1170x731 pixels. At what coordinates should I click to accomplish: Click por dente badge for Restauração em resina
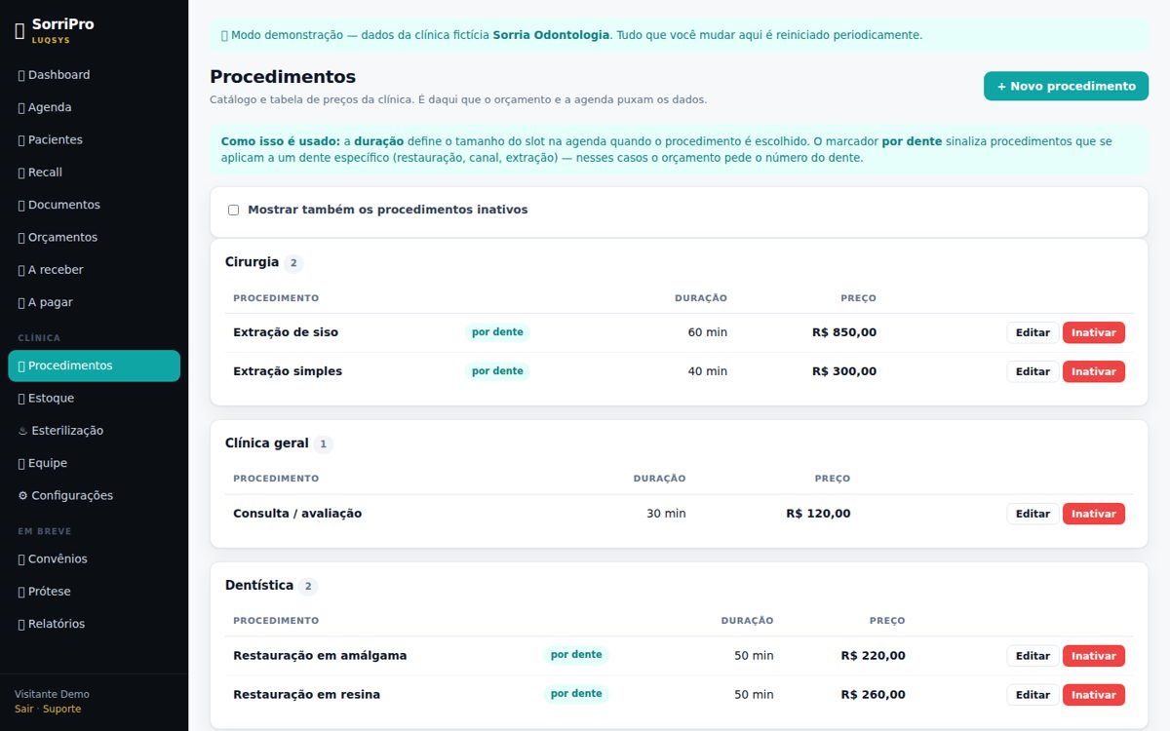click(x=576, y=694)
